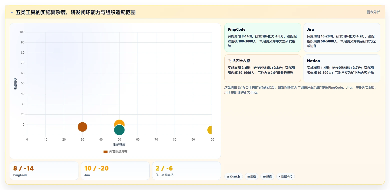This screenshot has width=390, height=190.
Task: Click the 2 / -6 飞书多维表格 stat card
Action: tap(186, 171)
